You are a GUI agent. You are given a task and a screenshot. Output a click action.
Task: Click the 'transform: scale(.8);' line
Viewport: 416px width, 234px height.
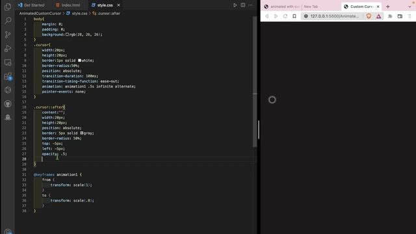click(x=72, y=201)
